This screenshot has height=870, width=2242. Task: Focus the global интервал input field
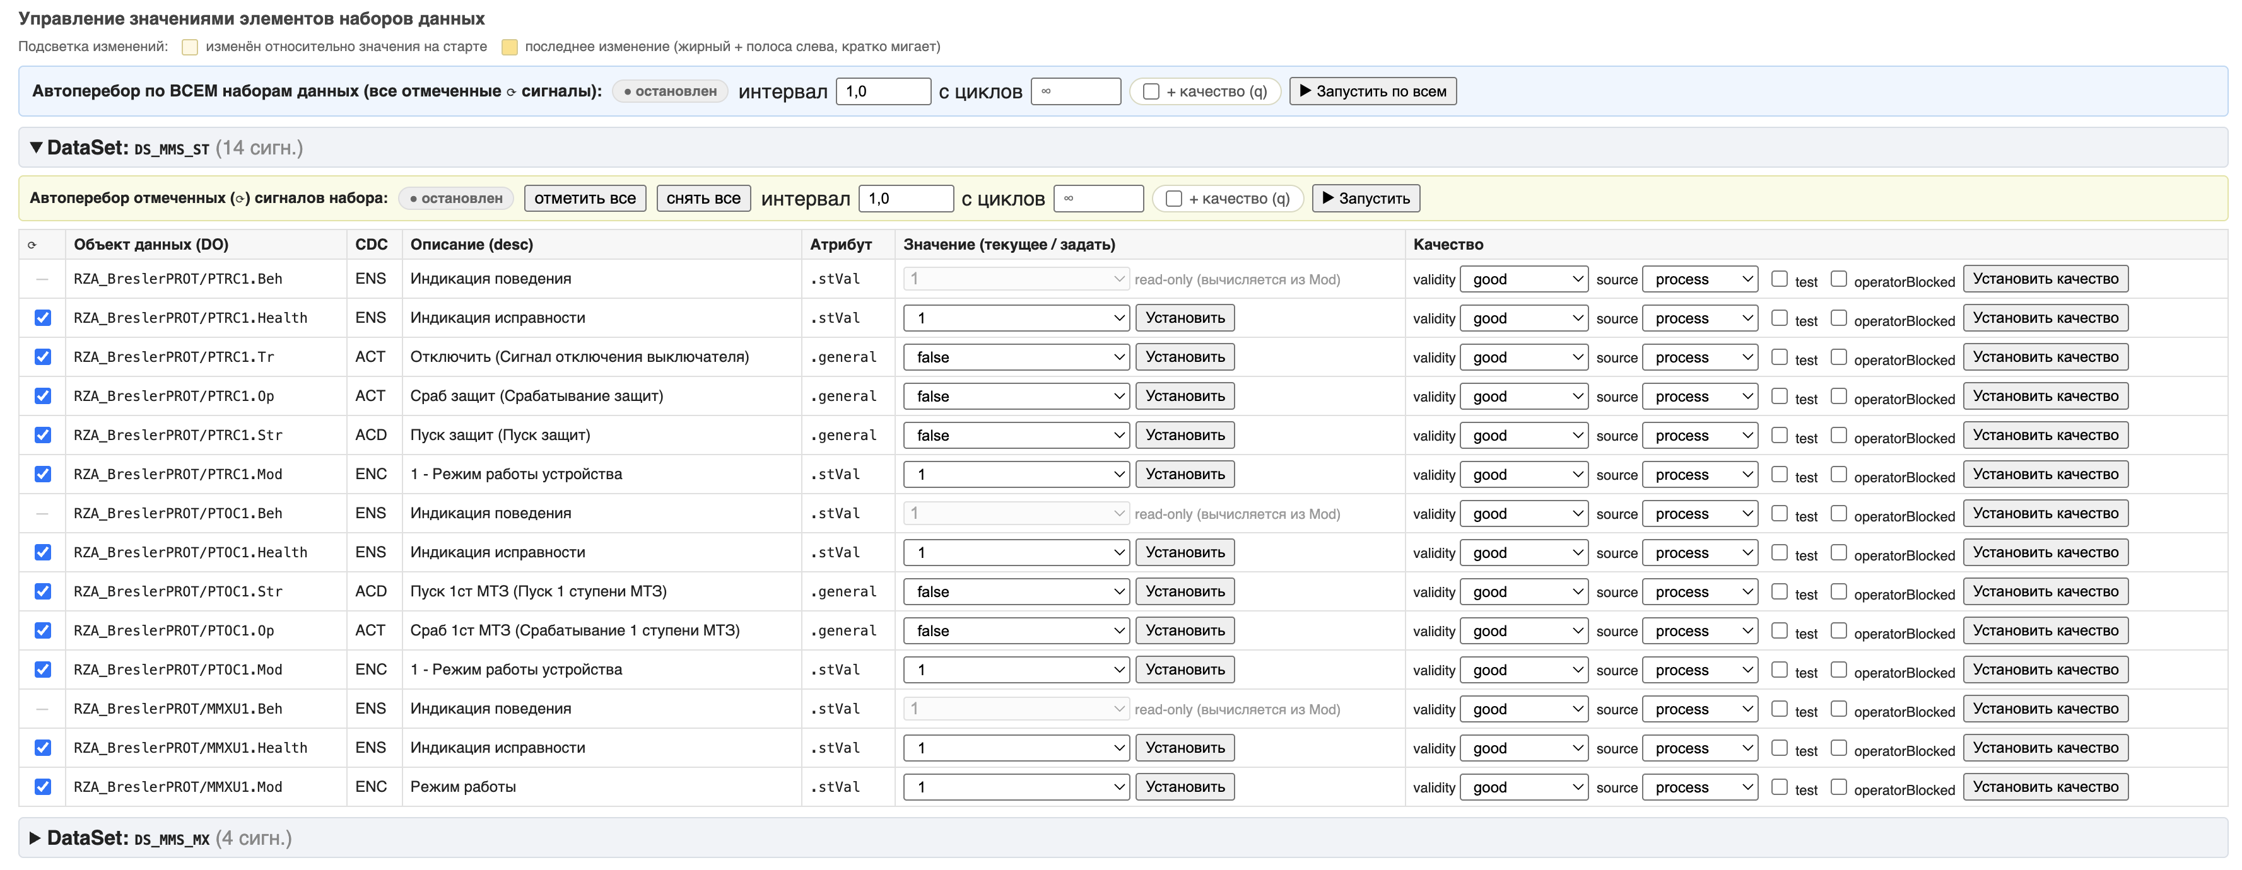(883, 91)
